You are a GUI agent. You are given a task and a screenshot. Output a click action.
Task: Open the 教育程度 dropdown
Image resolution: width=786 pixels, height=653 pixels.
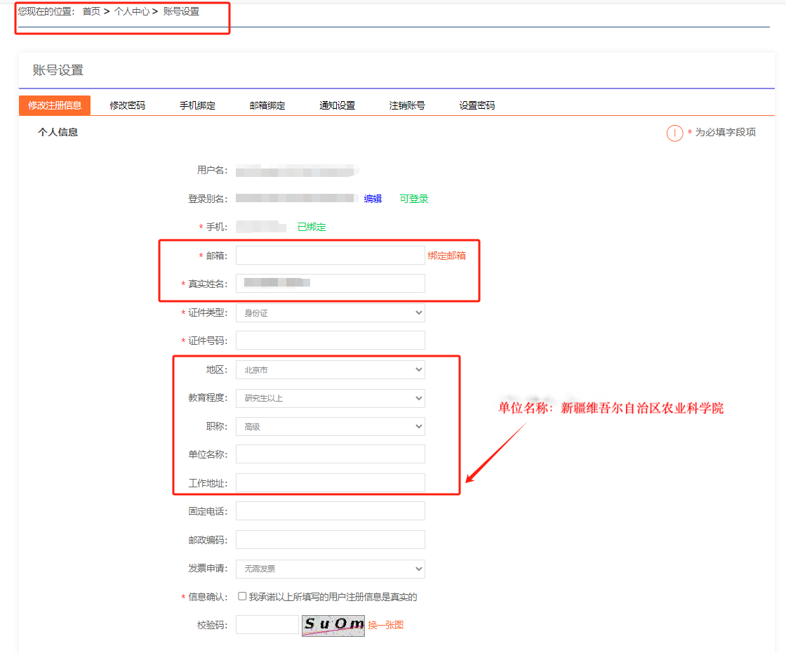(330, 398)
